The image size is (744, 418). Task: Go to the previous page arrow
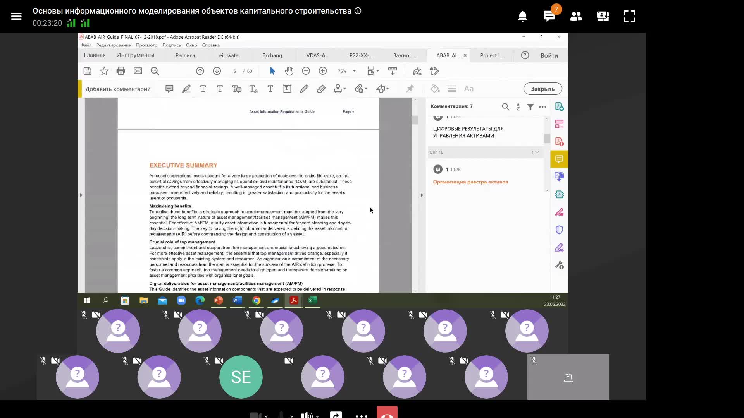point(200,71)
